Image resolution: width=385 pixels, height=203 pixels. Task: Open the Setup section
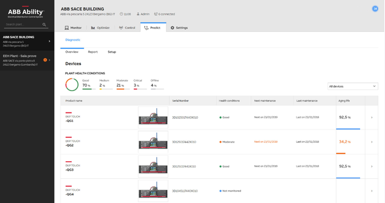pyautogui.click(x=112, y=52)
